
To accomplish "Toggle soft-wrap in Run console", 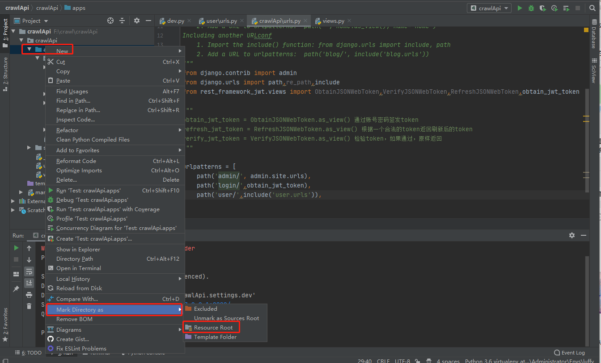I will (29, 271).
